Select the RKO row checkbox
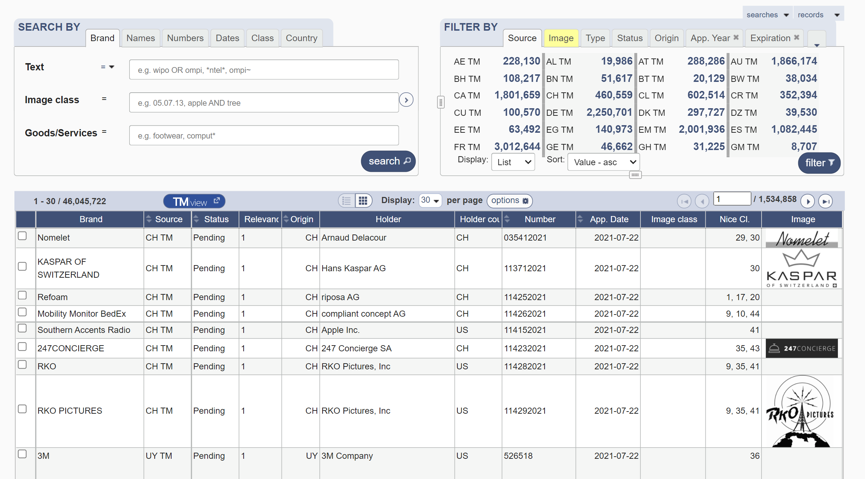 22,365
